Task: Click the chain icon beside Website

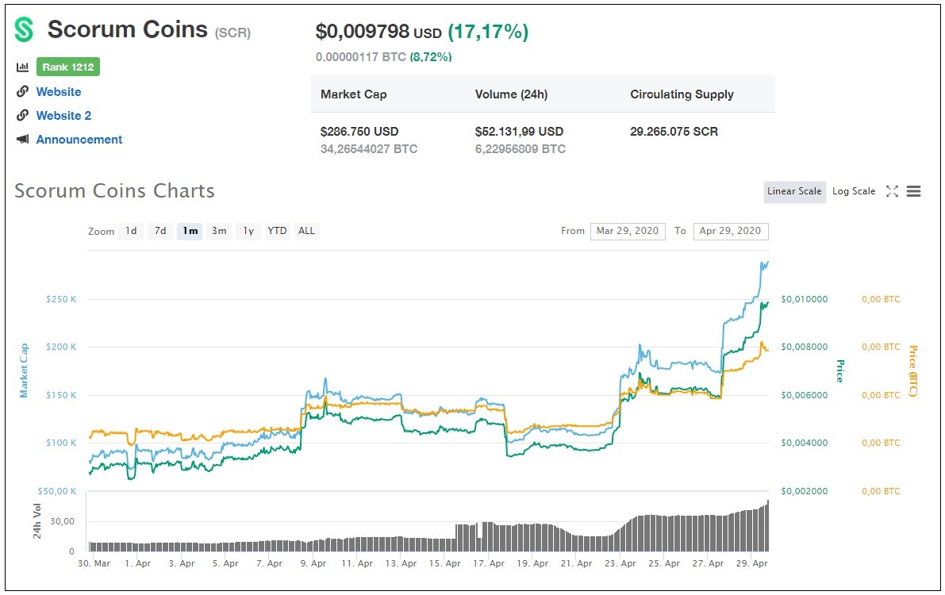Action: [22, 91]
